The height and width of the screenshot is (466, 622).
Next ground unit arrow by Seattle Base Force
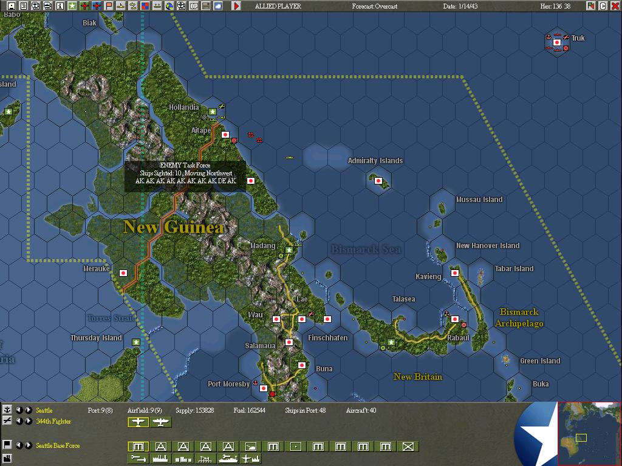[28, 445]
